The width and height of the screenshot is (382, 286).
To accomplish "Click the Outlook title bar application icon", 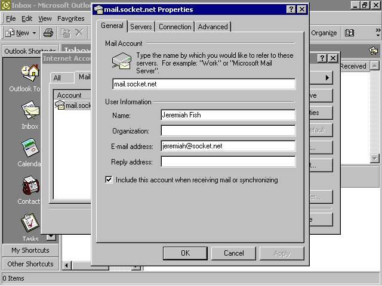I will pyautogui.click(x=5, y=5).
